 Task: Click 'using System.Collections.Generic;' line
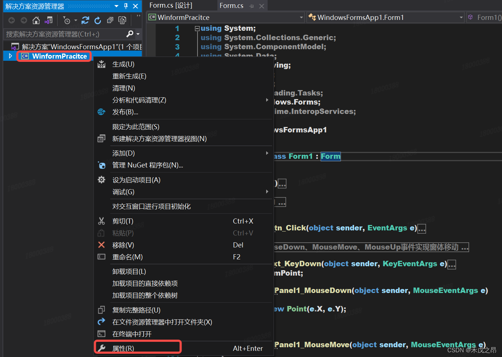pos(268,38)
